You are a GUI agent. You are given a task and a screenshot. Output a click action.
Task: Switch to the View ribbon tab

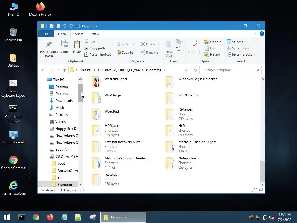pos(95,34)
